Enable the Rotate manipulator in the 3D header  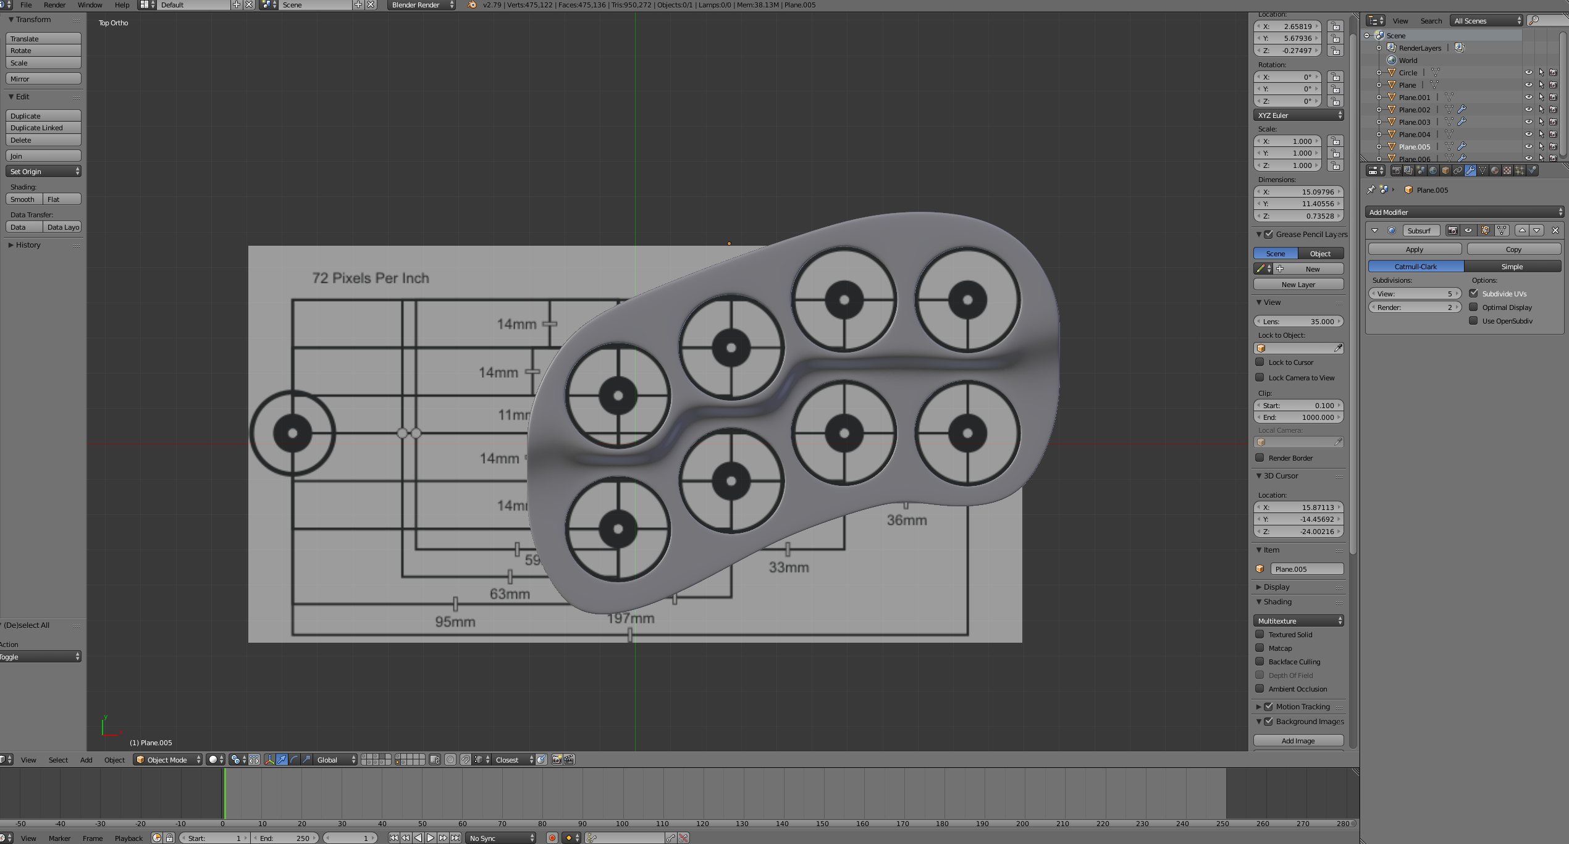click(x=293, y=760)
